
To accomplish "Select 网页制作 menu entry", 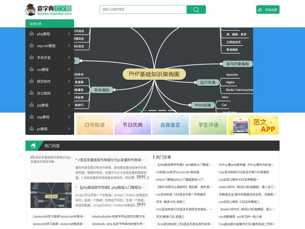I will 50,81.
